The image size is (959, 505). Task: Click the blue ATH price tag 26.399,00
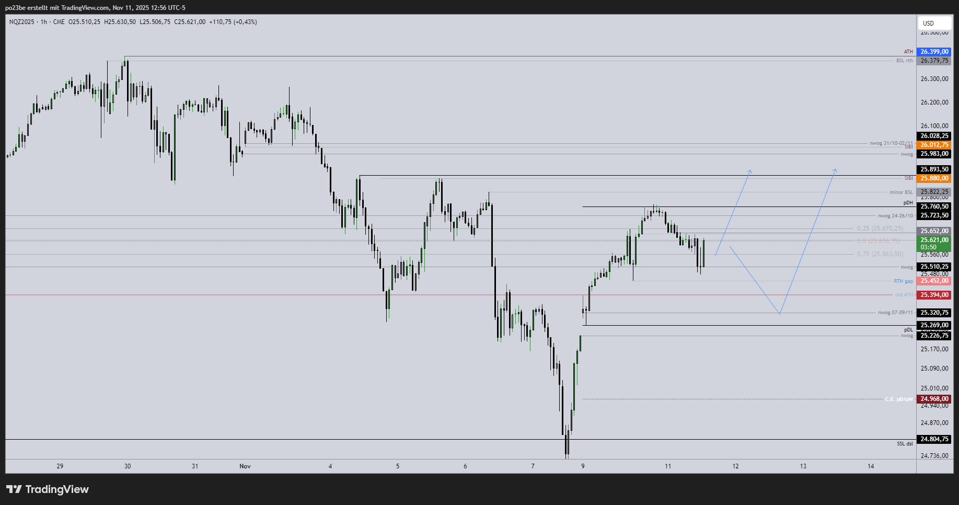(x=934, y=52)
